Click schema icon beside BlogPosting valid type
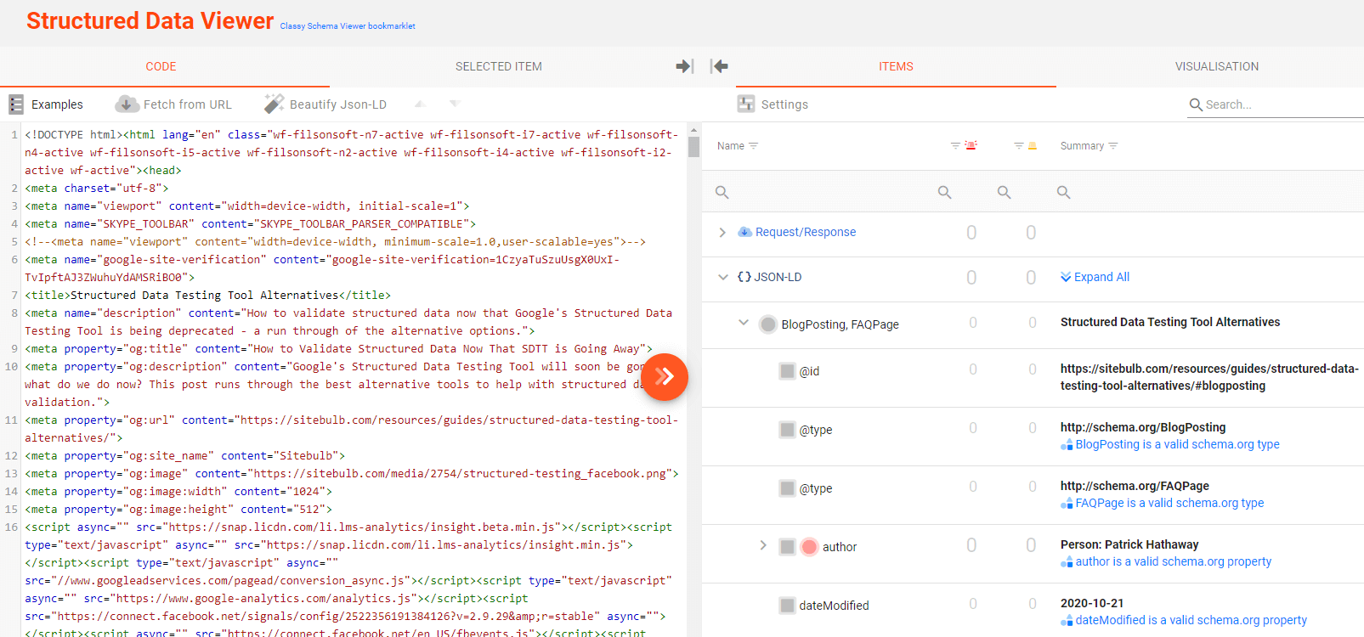 pos(1067,445)
